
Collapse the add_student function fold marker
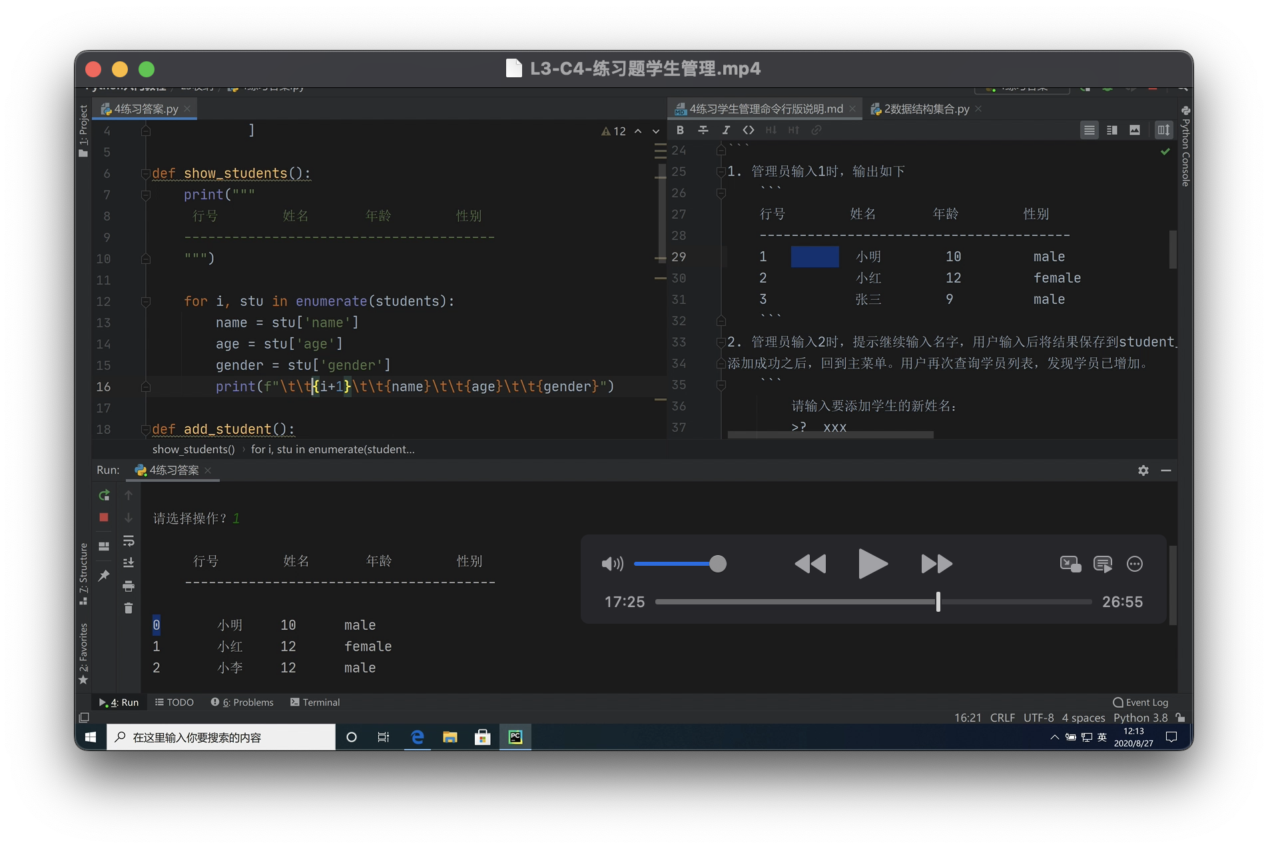(x=146, y=429)
